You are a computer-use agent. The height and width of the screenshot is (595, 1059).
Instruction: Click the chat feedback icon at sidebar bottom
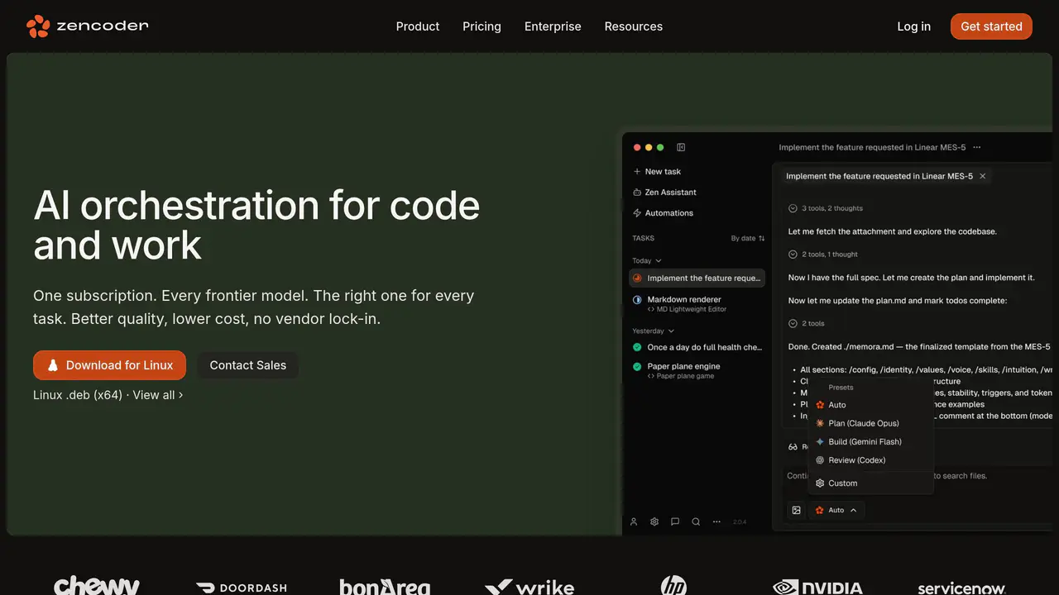pos(675,522)
